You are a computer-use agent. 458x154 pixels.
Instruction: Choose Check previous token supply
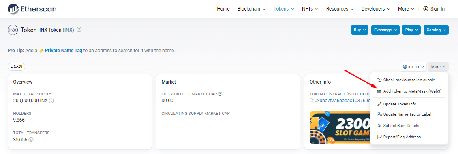tap(409, 80)
